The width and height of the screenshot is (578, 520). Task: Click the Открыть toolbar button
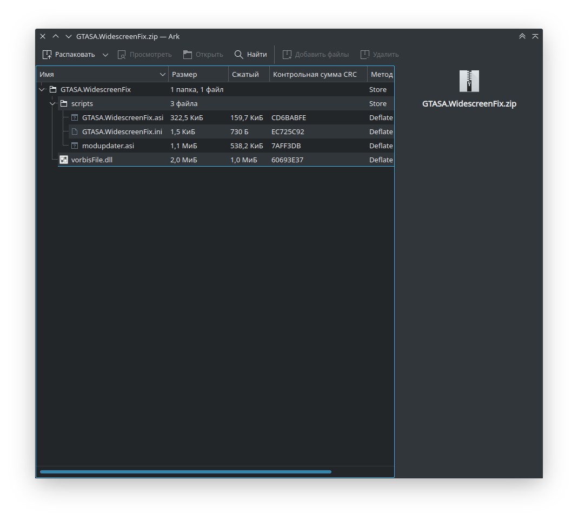coord(203,55)
